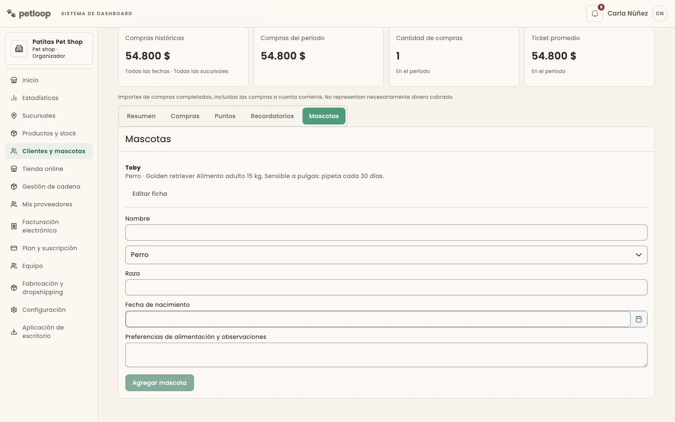Viewport: 675px width, 422px height.
Task: Click the Configuración gear icon
Action: [14, 310]
